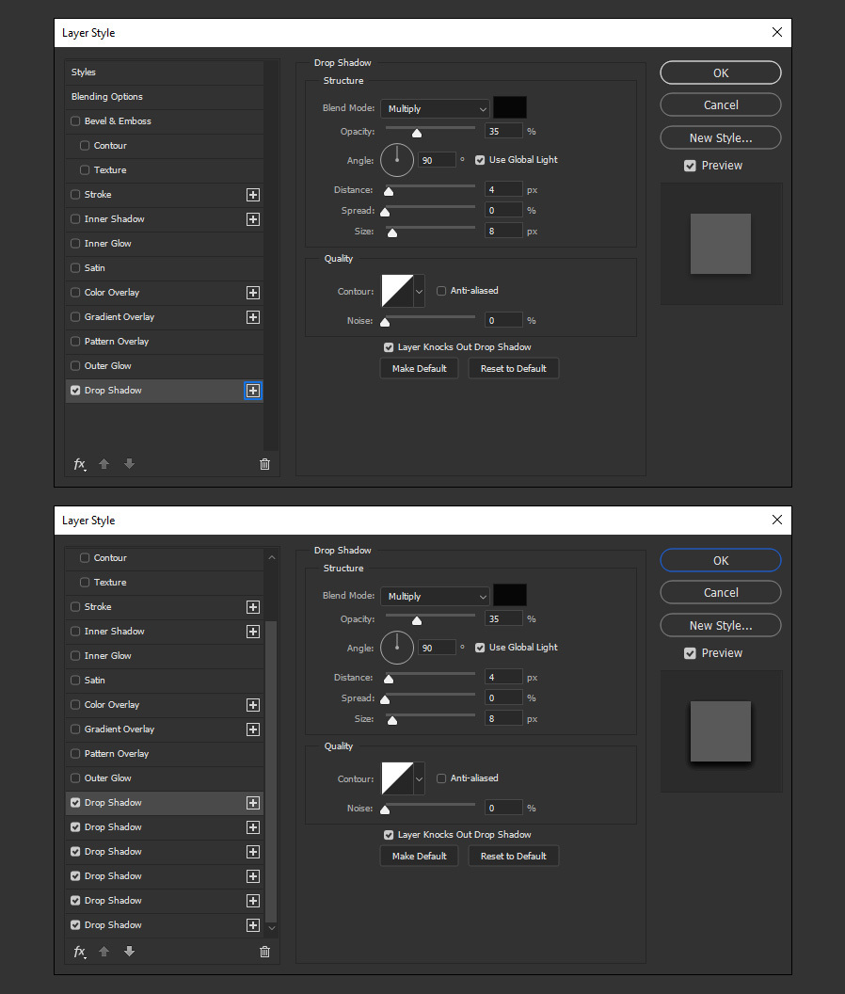Screen dimensions: 845x994
Task: Click the plus icon beside Gradient Overlay in the upper dialog
Action: coord(253,317)
